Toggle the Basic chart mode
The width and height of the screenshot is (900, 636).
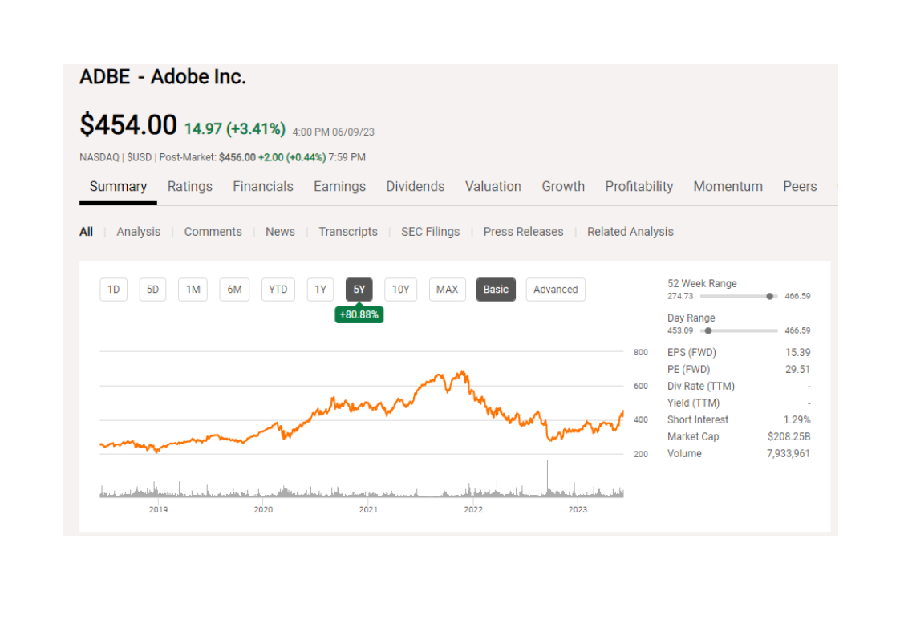coord(496,290)
